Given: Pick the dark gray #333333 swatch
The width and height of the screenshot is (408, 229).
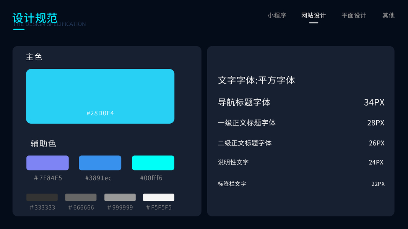Looking at the screenshot, I should [42, 197].
